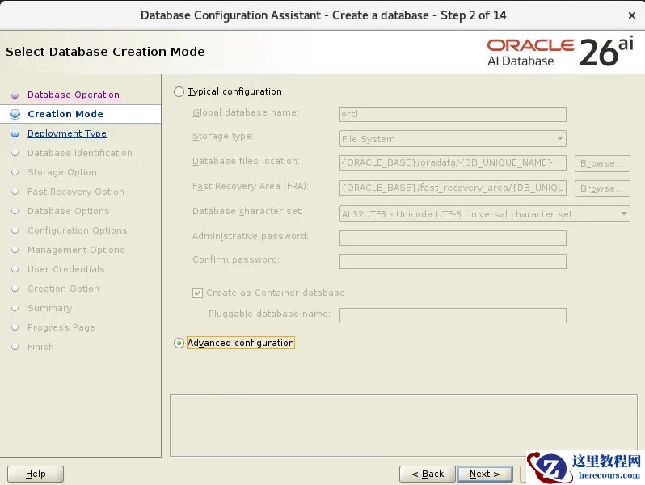Click the Fast Recovery Area field
The width and height of the screenshot is (645, 485).
(453, 188)
